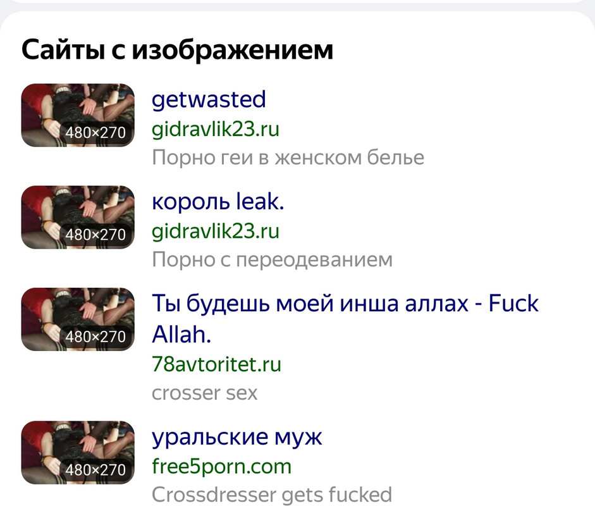Click 480×270 size badge on fourth thumbnail
The image size is (595, 506).
[95, 471]
